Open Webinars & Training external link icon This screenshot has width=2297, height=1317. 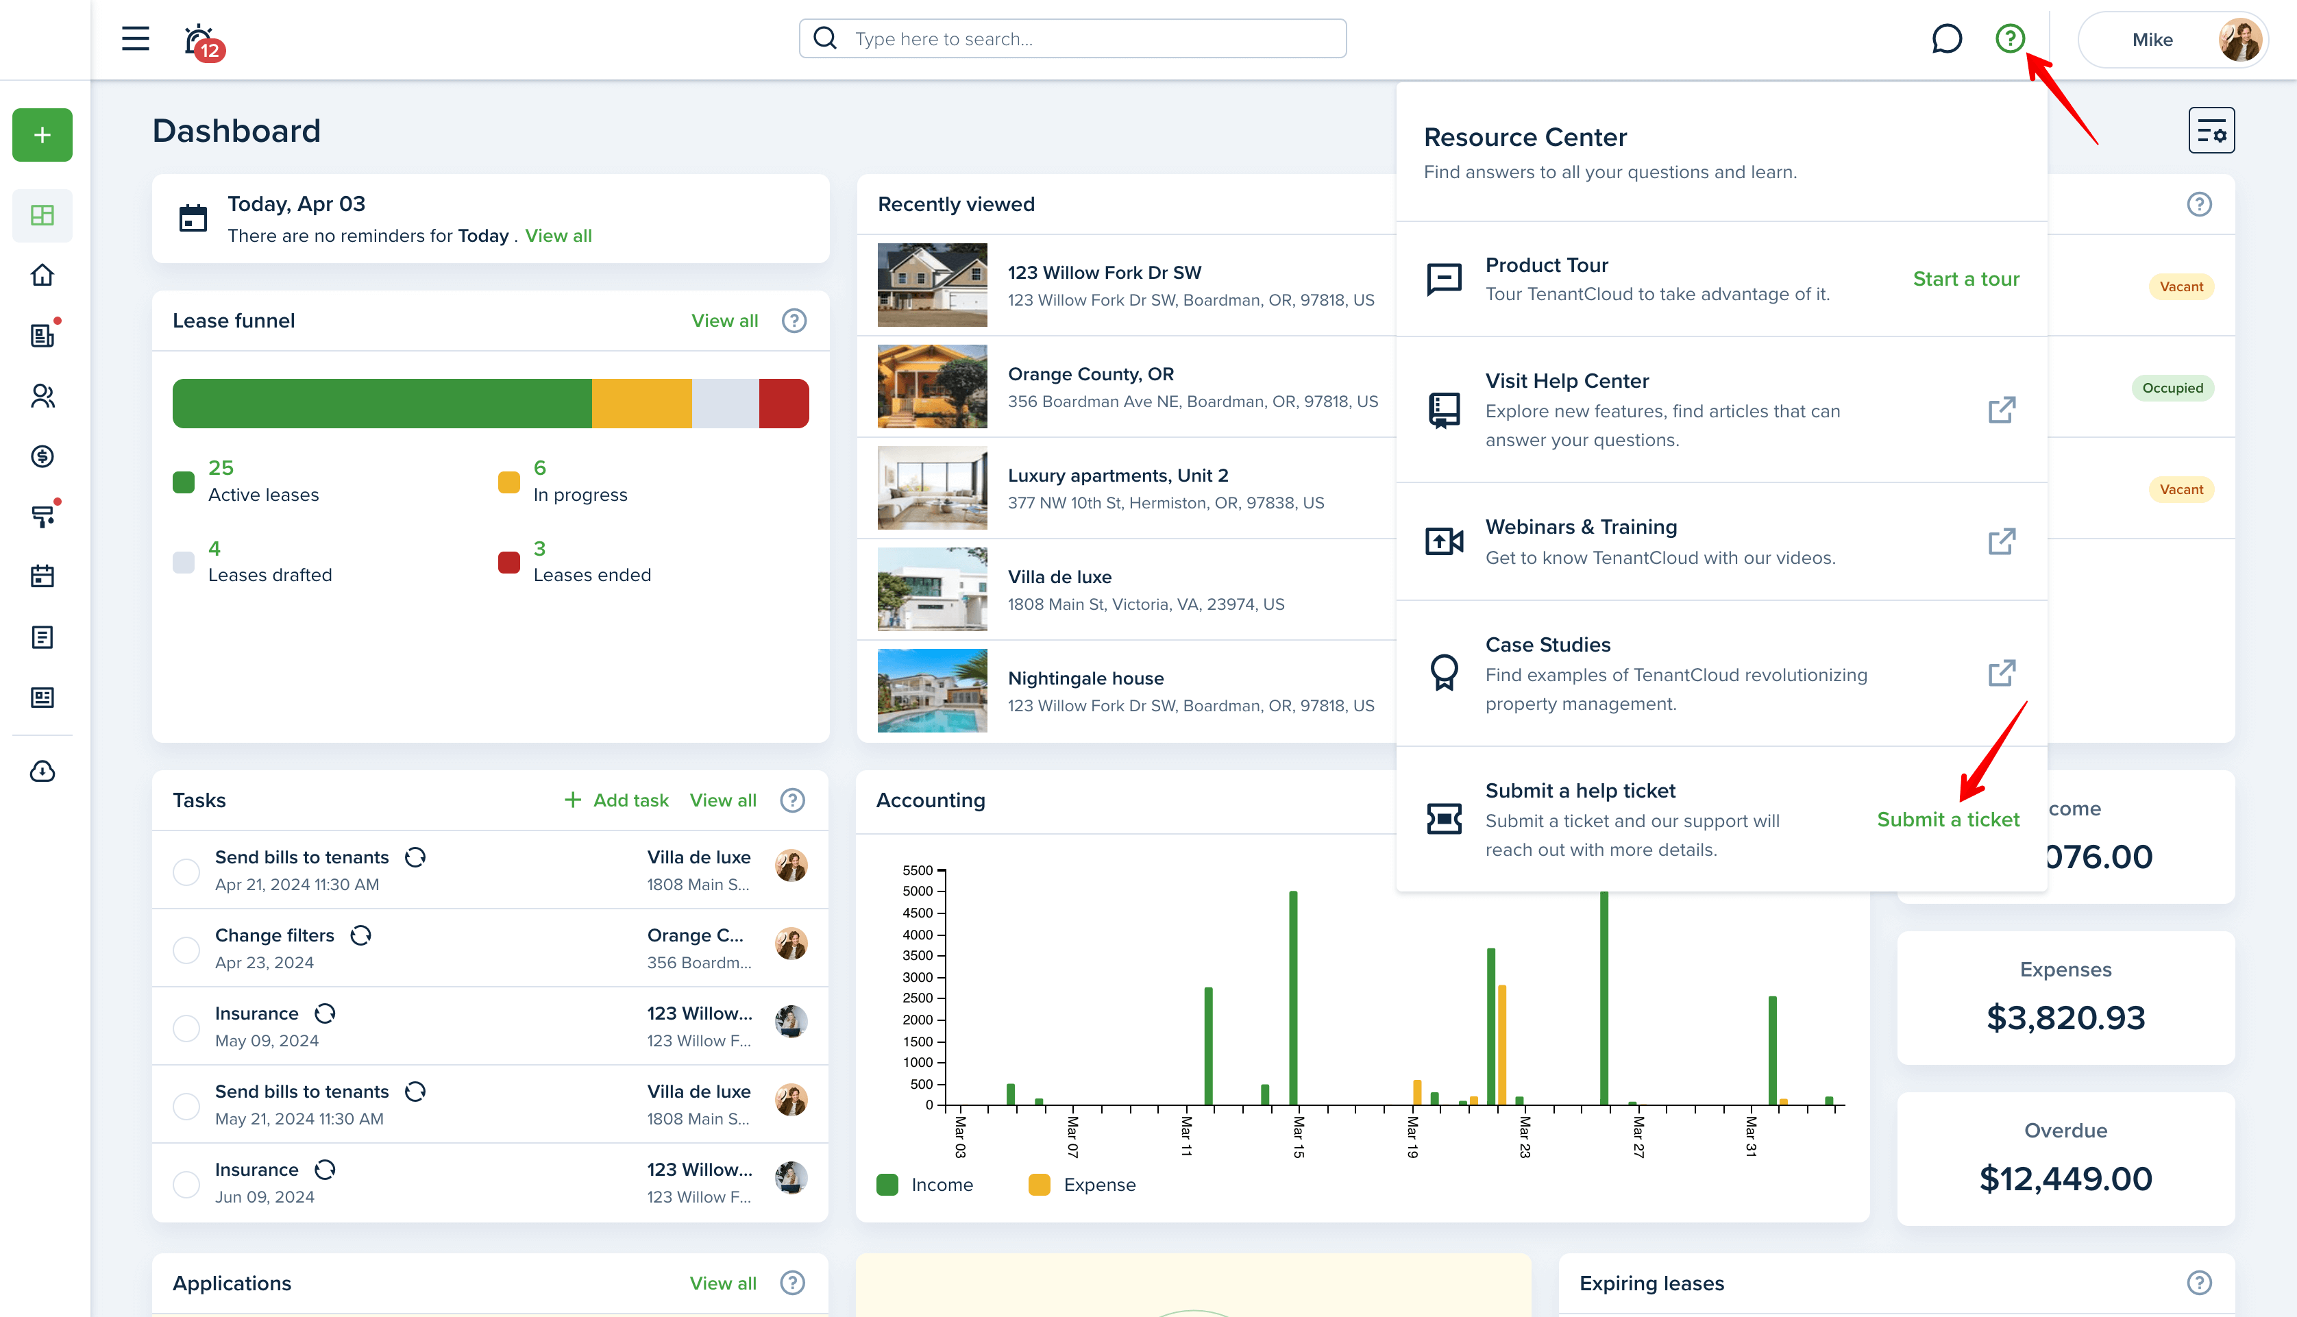2001,542
